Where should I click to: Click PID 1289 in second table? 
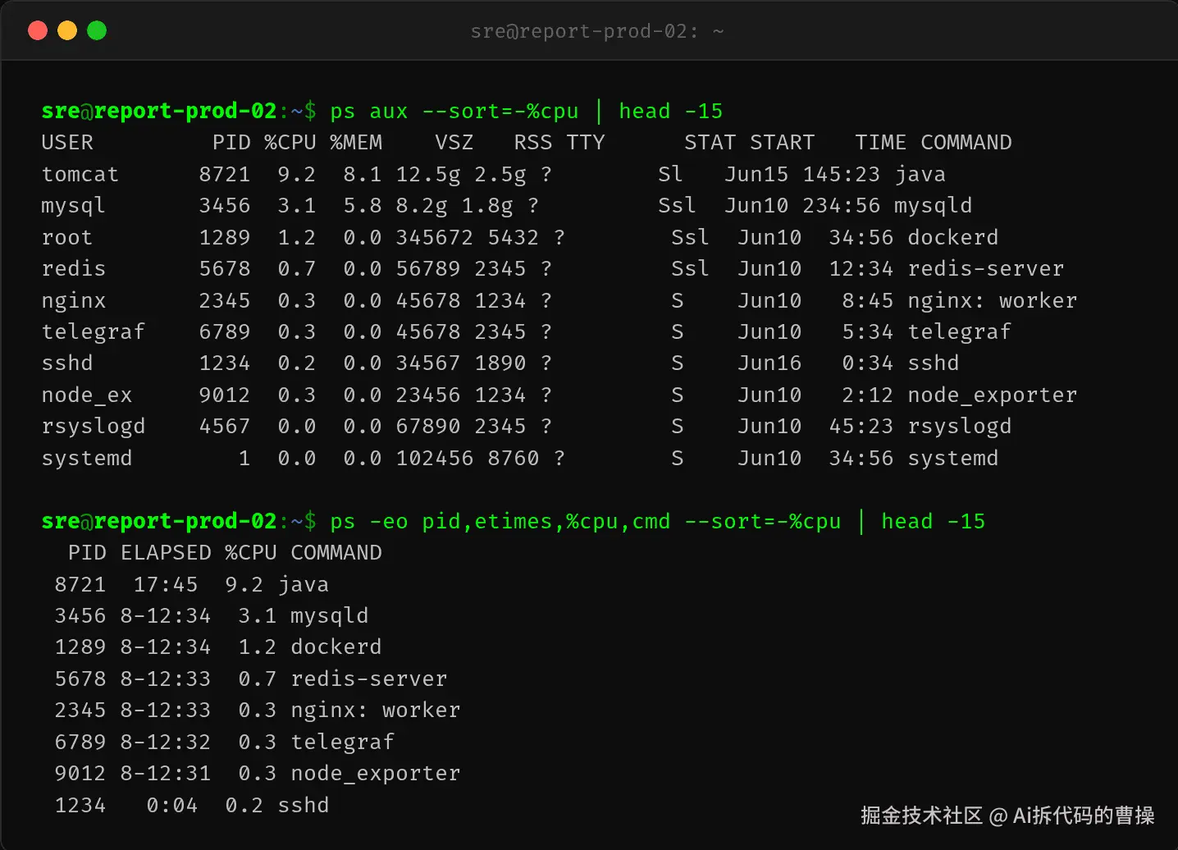80,647
